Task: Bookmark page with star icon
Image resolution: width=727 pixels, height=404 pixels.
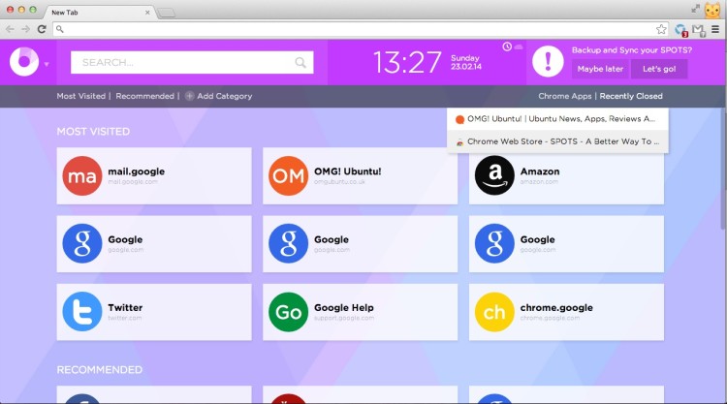Action: pos(661,29)
